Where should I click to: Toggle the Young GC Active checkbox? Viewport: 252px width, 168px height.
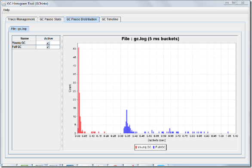point(48,43)
